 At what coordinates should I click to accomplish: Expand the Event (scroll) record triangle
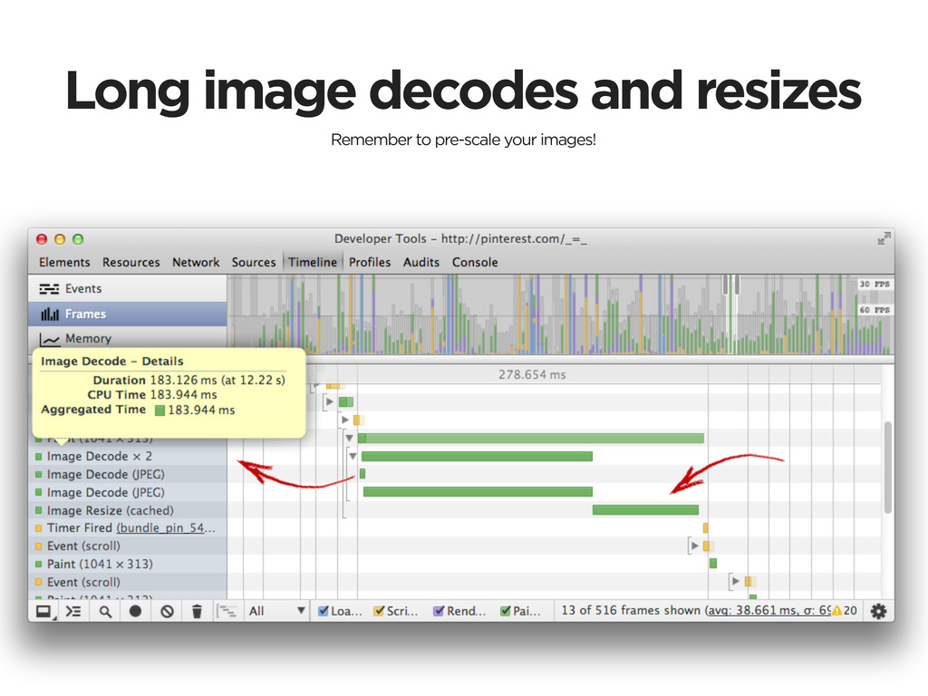pos(694,546)
